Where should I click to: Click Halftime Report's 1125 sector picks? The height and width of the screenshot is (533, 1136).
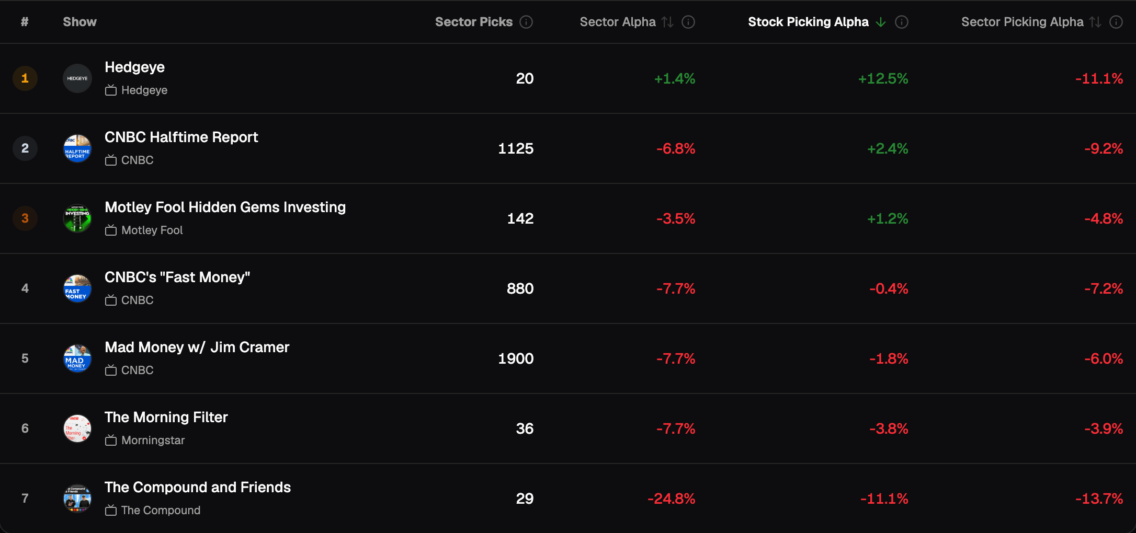pyautogui.click(x=516, y=149)
